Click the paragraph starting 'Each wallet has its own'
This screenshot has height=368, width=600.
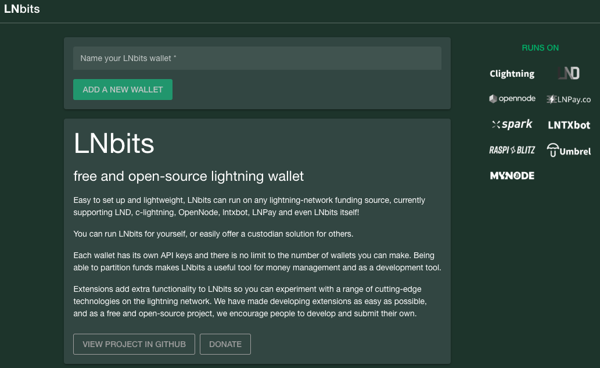click(x=257, y=262)
